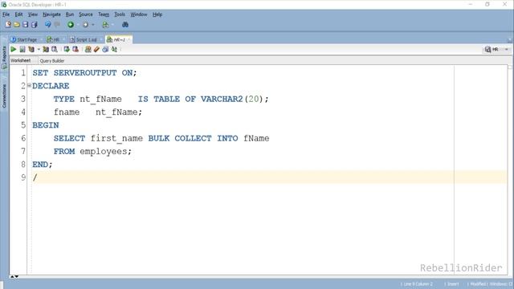Open the Window menu
Viewport: 514px width, 289px height.
pos(139,14)
